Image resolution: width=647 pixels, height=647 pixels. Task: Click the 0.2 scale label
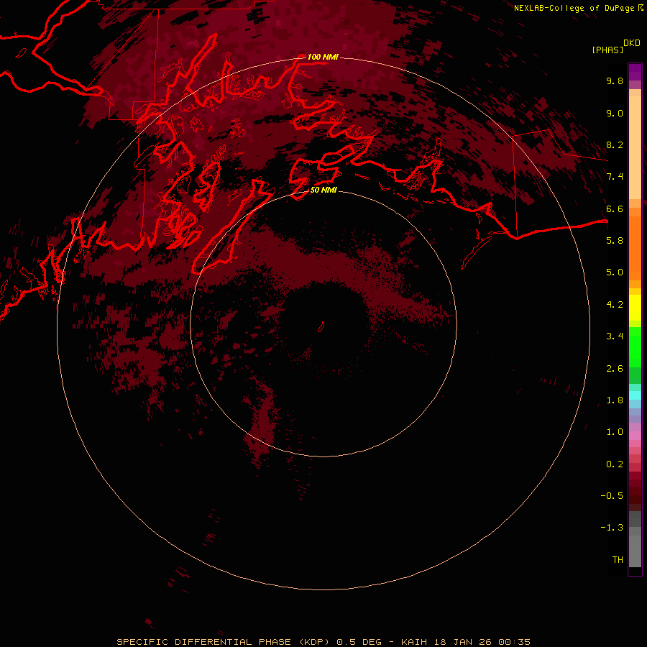tap(615, 464)
